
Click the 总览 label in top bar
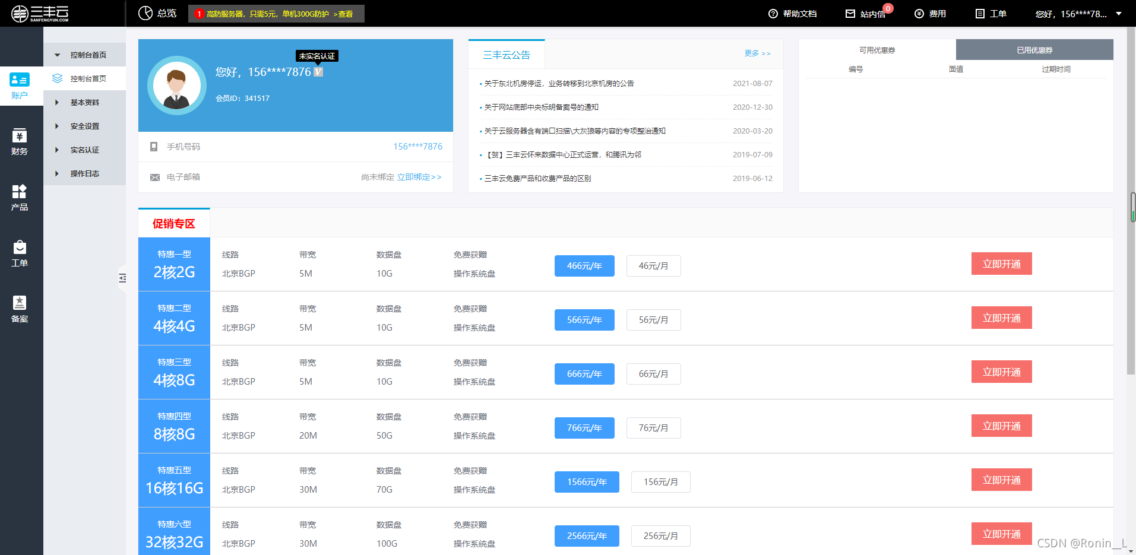tap(167, 14)
